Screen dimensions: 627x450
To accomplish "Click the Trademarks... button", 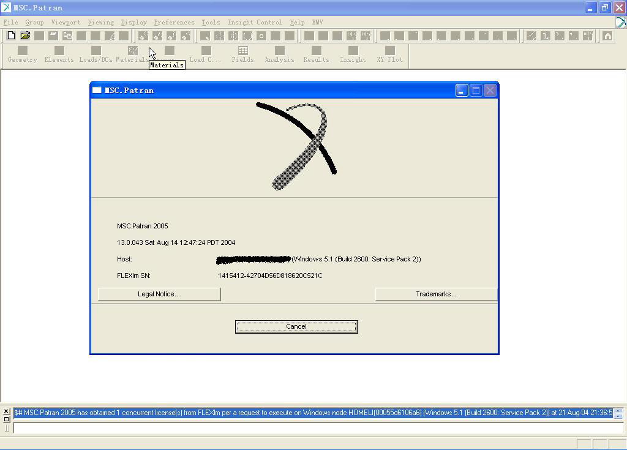I will [x=436, y=294].
